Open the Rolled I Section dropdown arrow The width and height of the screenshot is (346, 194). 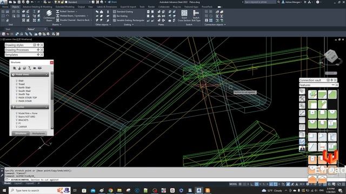click(x=77, y=11)
